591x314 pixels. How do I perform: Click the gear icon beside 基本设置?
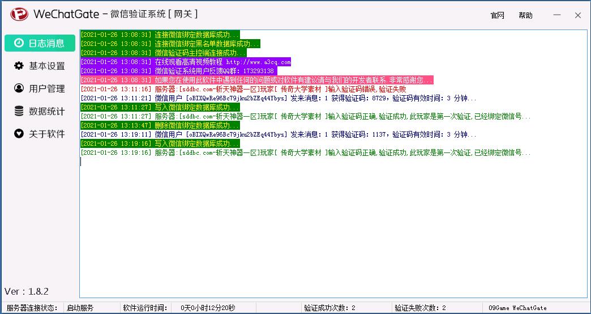[19, 66]
